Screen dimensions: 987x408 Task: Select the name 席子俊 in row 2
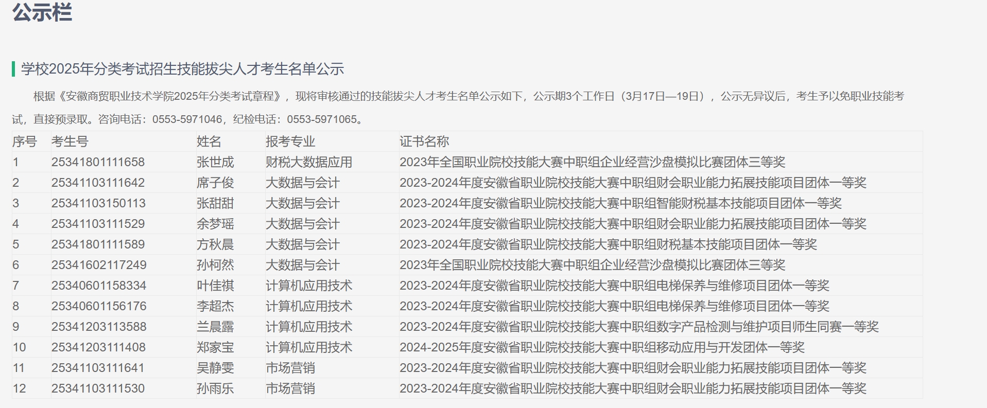215,183
